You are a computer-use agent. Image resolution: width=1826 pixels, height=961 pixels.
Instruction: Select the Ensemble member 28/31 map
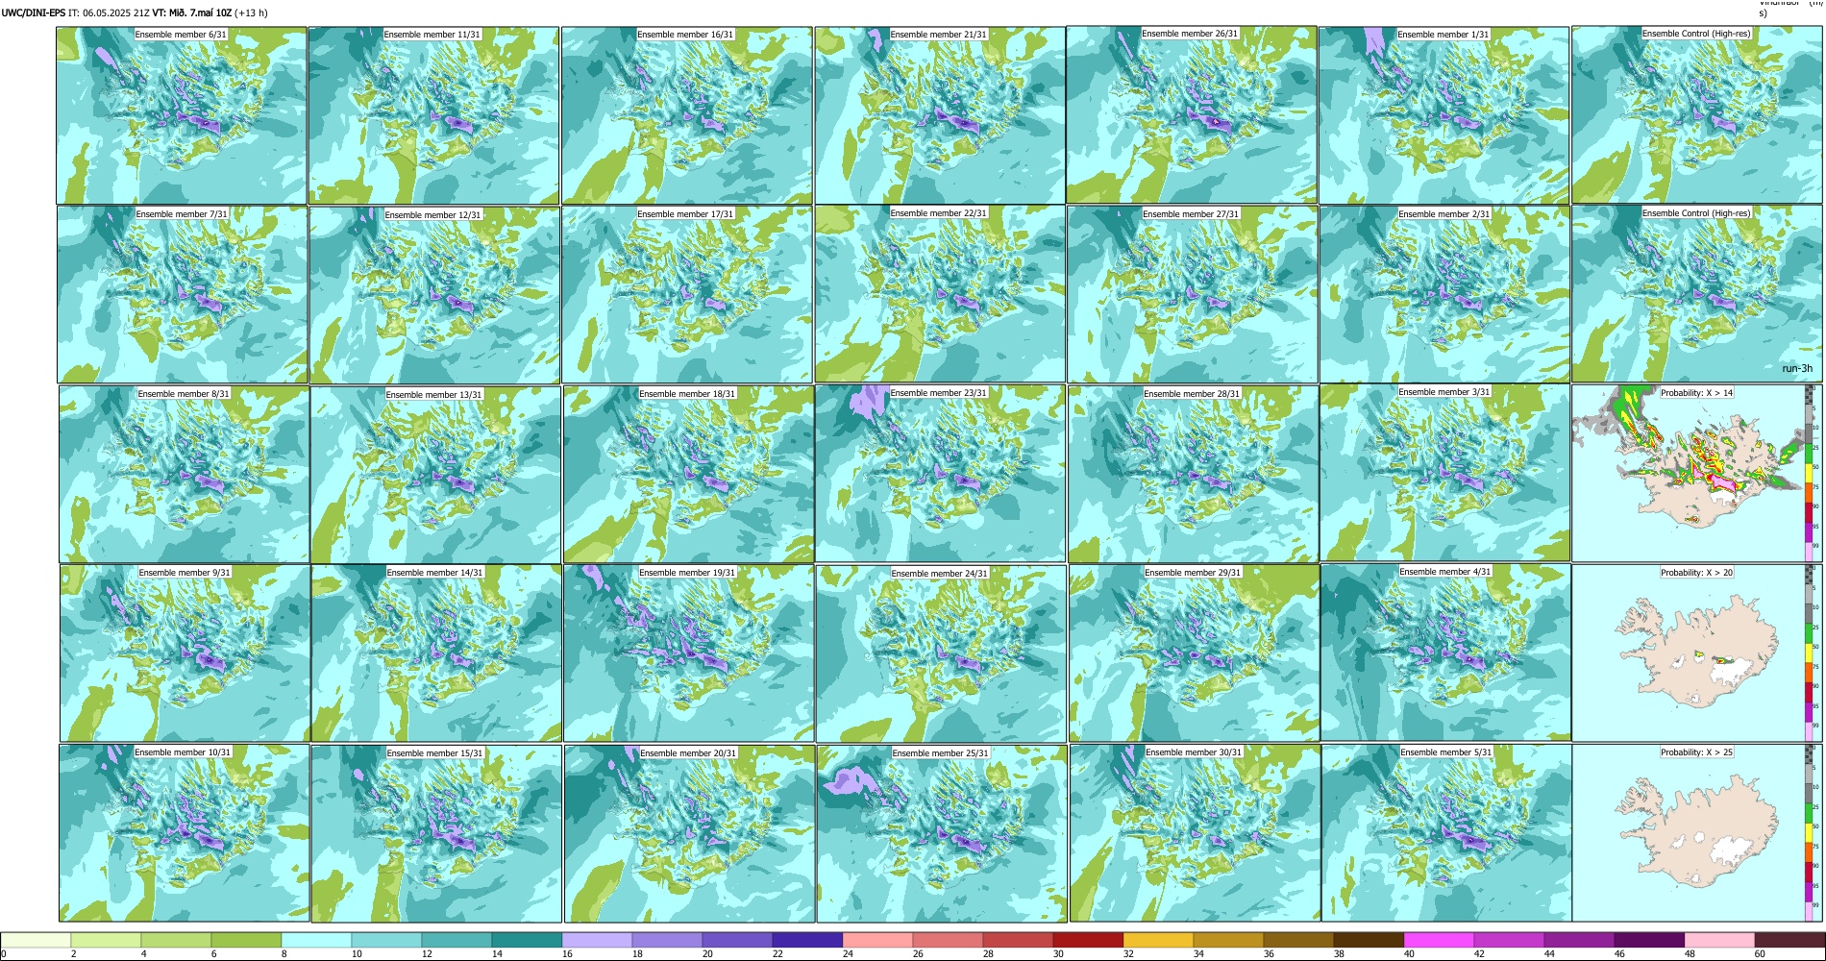(x=1193, y=475)
